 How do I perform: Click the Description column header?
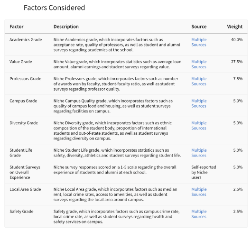66,27
